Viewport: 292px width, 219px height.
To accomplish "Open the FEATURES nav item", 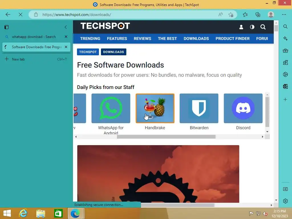I will pos(117,38).
